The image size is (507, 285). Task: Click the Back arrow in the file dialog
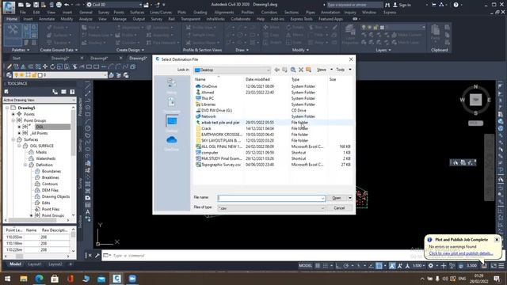point(276,70)
